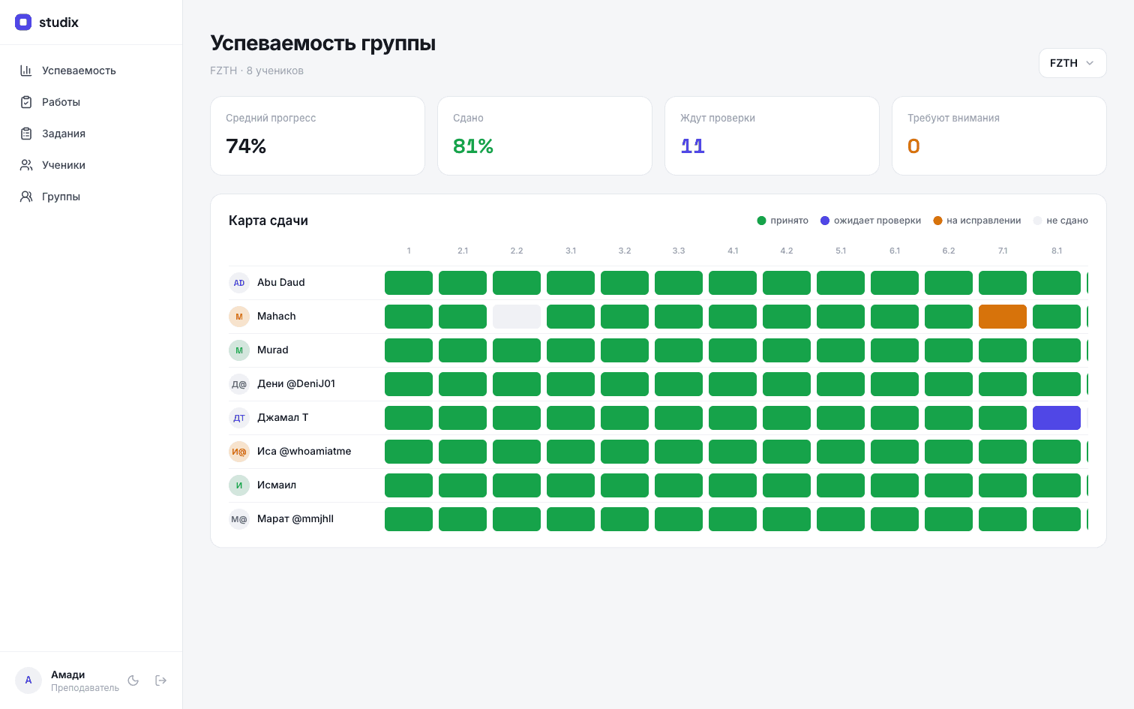
Task: Click Джамал Т blue cell in column 8.1
Action: click(1057, 418)
